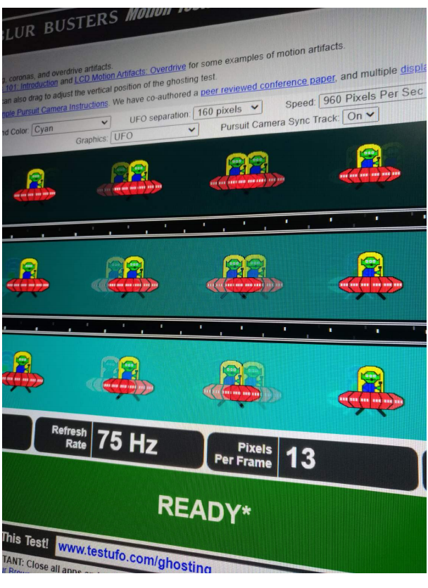This screenshot has height=588, width=428.
Task: Open the Cyan background color dropdown
Action: 70,127
